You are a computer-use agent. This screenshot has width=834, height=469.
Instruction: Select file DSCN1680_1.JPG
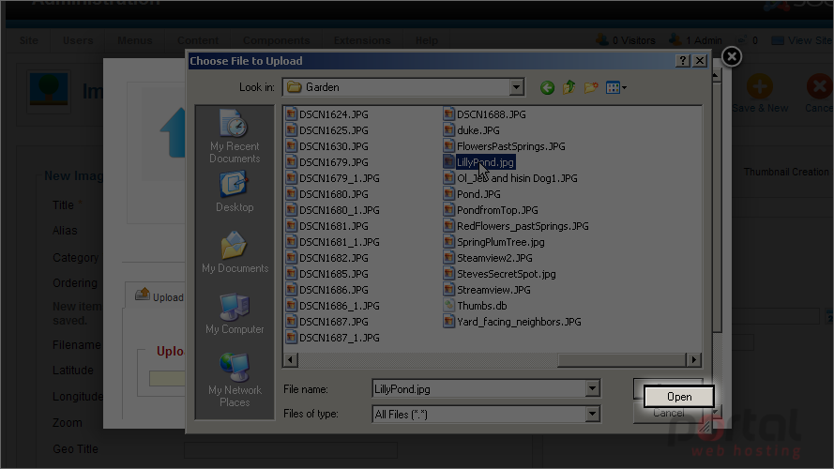click(332, 210)
